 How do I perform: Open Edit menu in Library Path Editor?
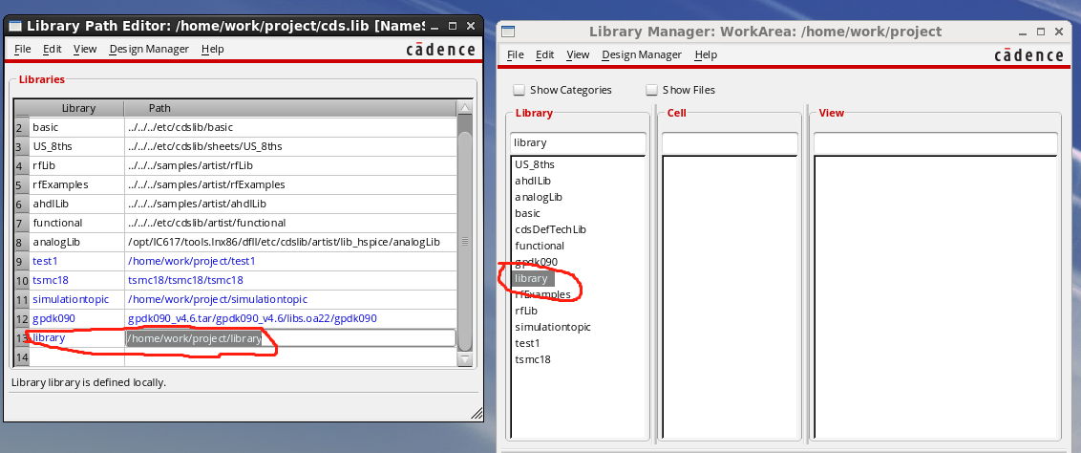tap(53, 49)
